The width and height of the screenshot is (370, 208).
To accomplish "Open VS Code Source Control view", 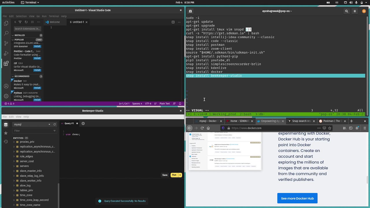I will (x=6, y=43).
